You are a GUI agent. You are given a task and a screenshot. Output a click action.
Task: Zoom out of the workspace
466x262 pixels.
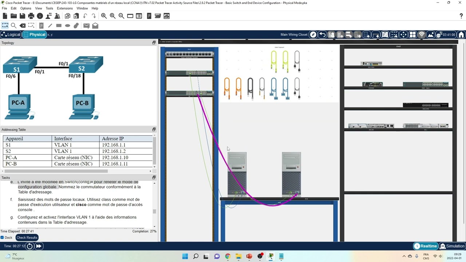coord(121,16)
